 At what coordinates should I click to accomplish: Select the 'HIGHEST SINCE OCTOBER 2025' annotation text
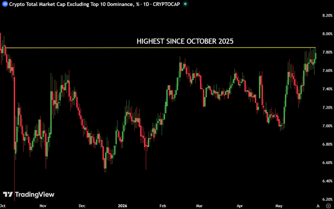pos(185,41)
